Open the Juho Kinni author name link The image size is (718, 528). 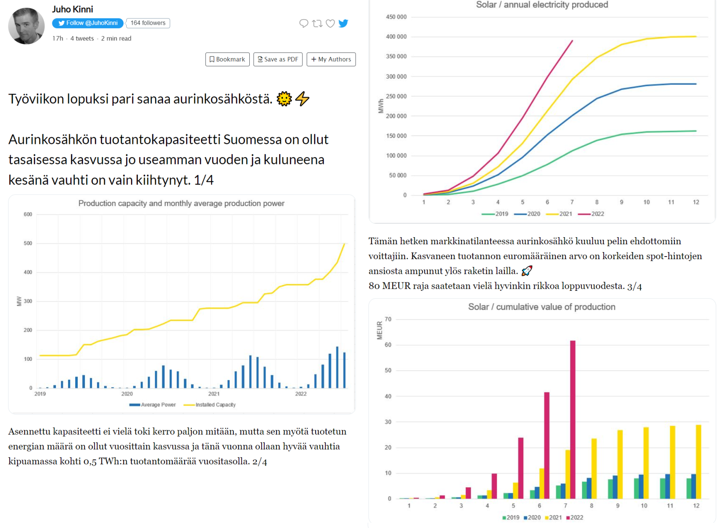(73, 9)
